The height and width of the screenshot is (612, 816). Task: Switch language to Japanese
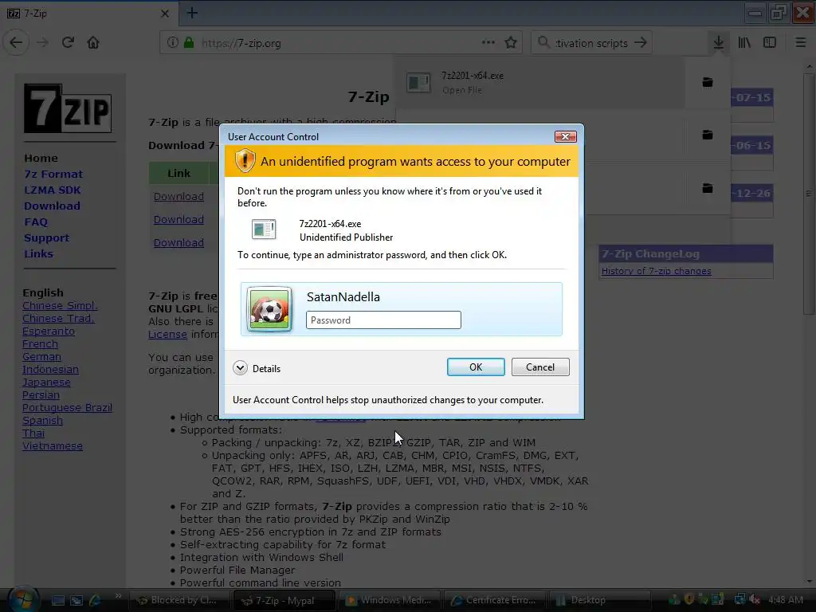pos(46,382)
